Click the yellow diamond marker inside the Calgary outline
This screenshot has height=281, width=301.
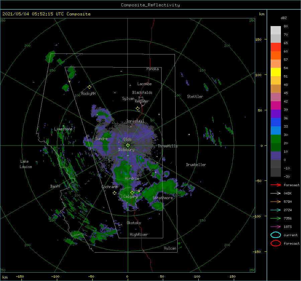pyautogui.click(x=132, y=192)
